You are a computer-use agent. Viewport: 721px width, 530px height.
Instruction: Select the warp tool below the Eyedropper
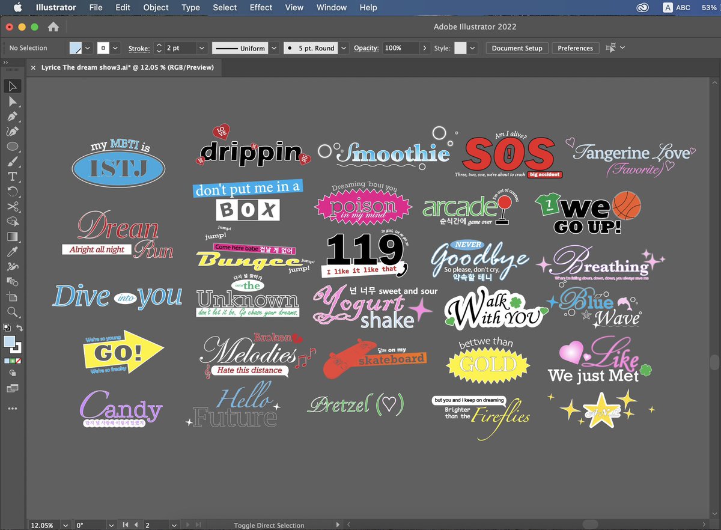click(13, 267)
